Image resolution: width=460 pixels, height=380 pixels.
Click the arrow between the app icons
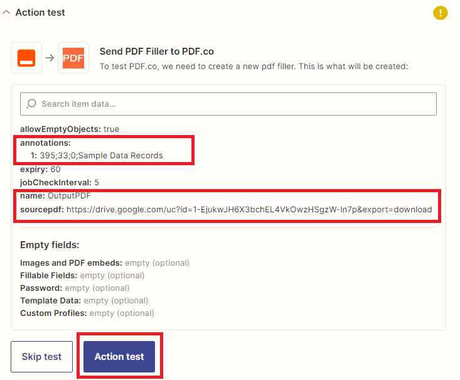(50, 58)
